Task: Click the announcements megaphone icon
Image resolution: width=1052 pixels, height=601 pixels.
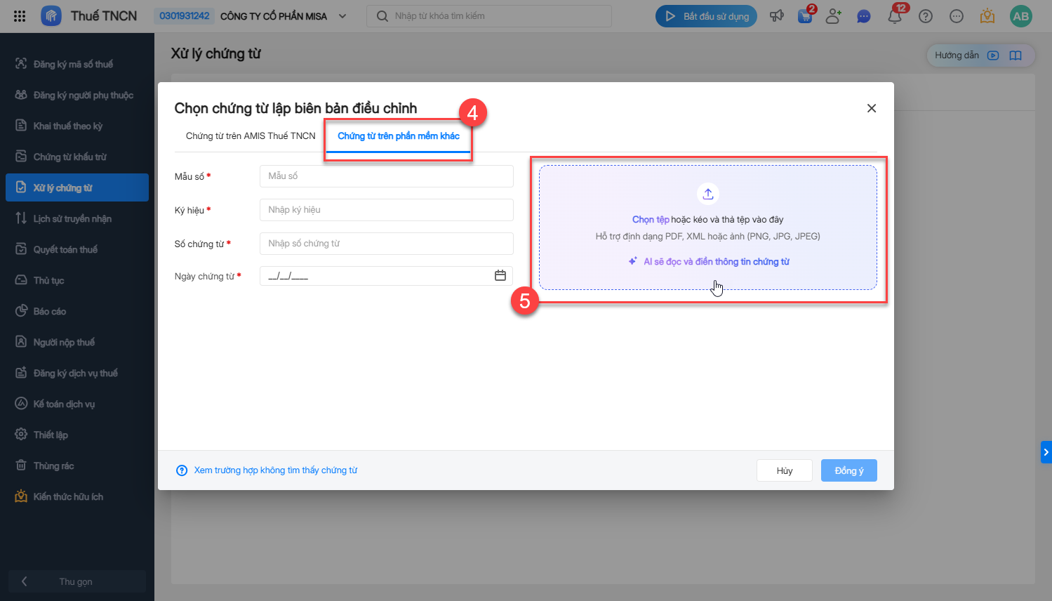Action: (776, 16)
